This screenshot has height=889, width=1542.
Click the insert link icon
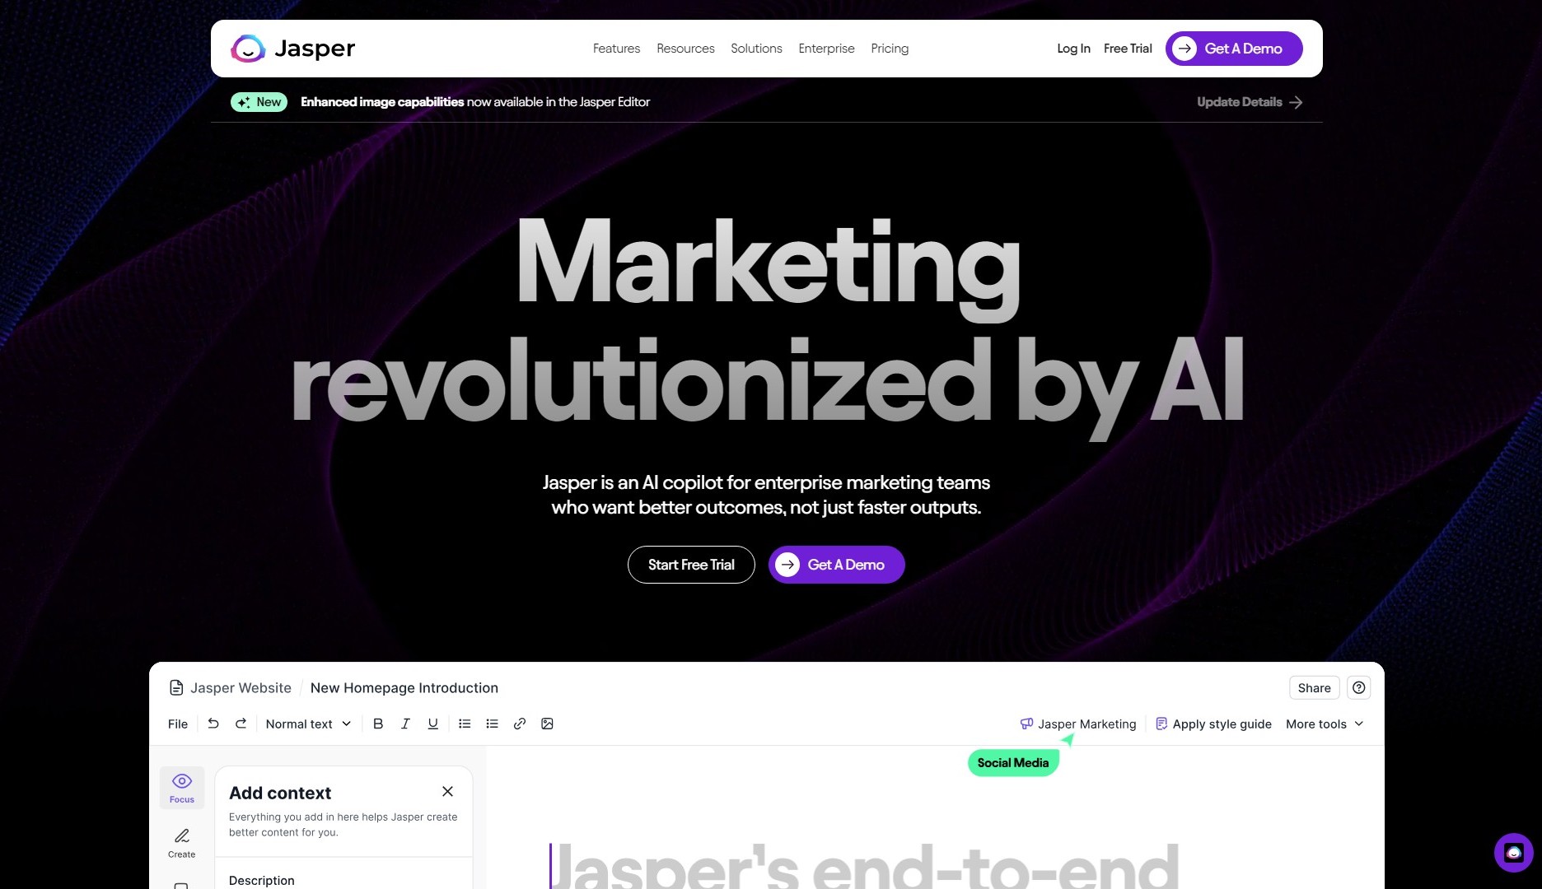[520, 724]
